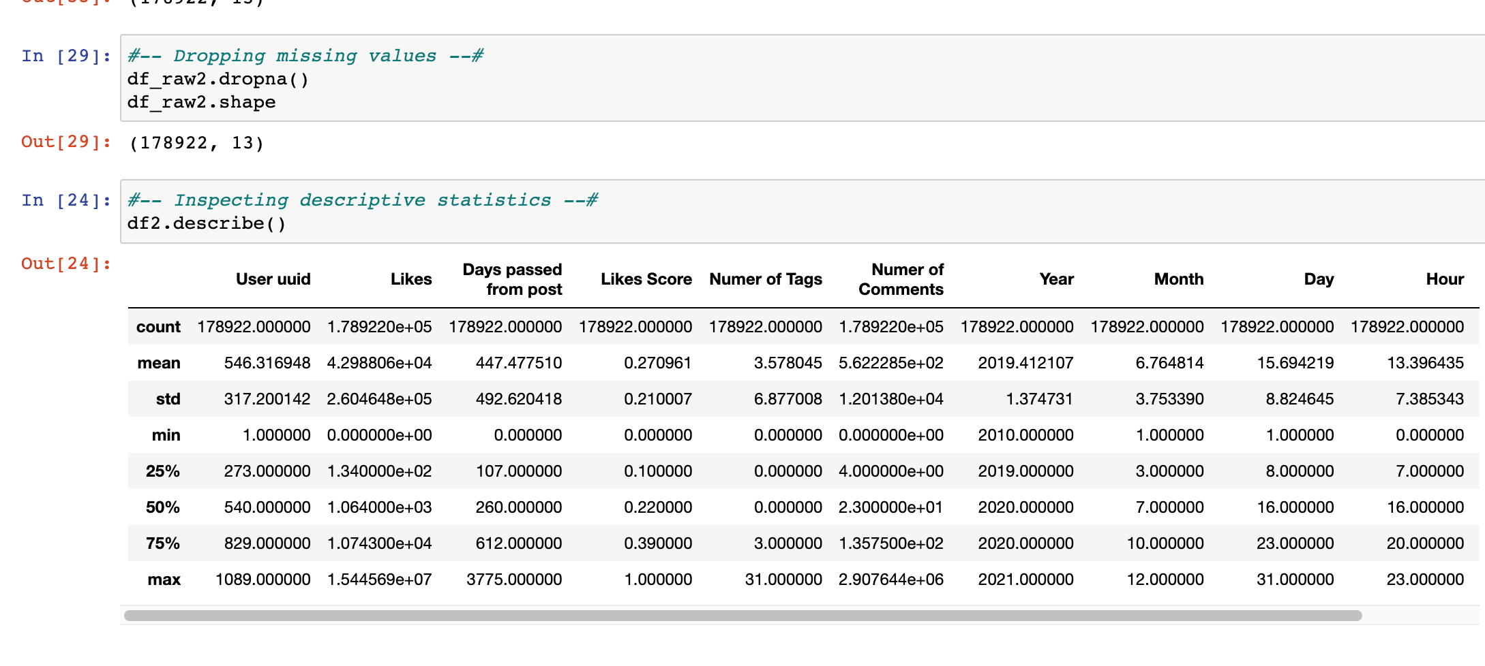
Task: Click the 'Hour' column header
Action: [1444, 279]
